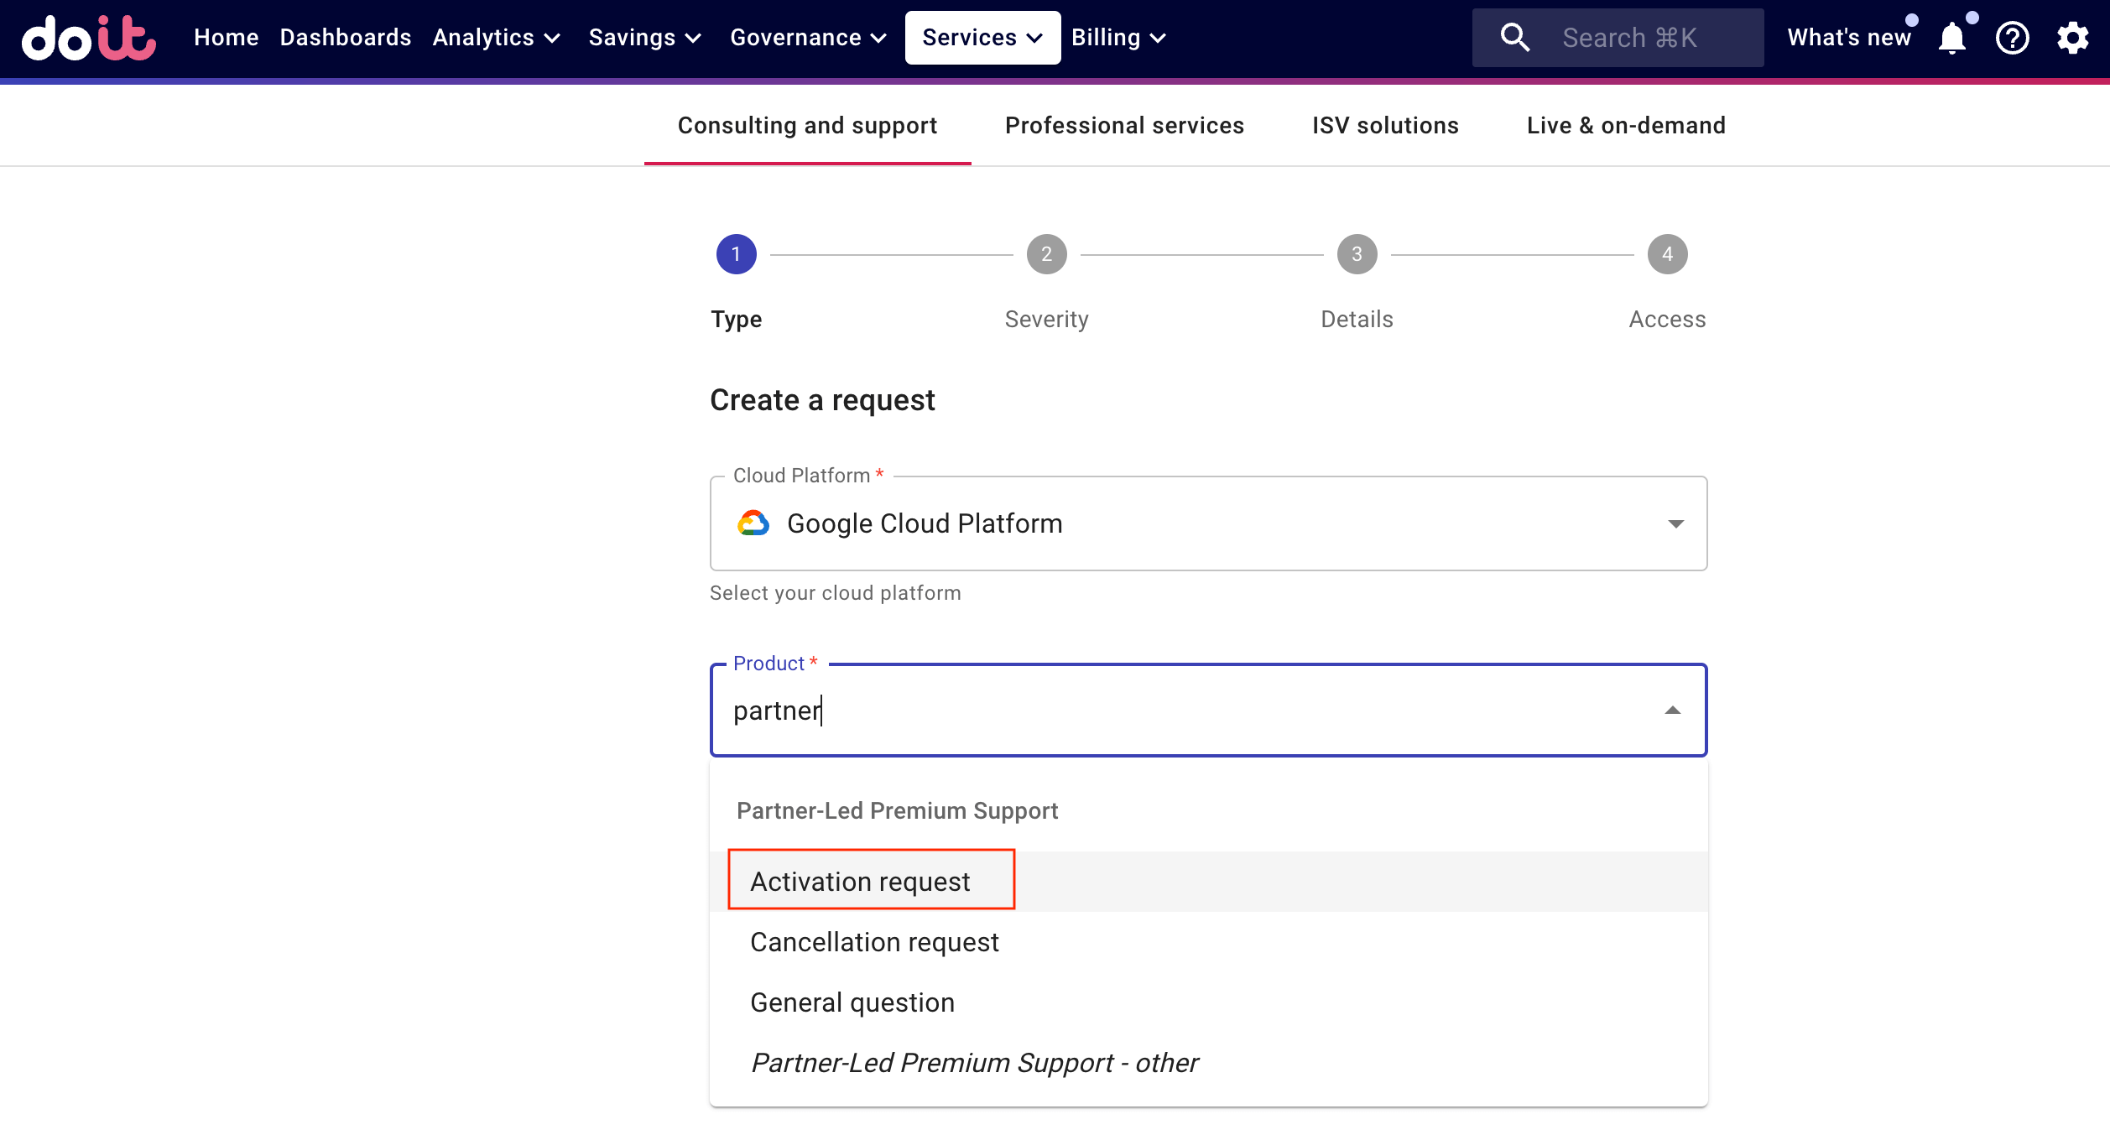2110x1135 pixels.
Task: Click the search icon
Action: click(1513, 38)
